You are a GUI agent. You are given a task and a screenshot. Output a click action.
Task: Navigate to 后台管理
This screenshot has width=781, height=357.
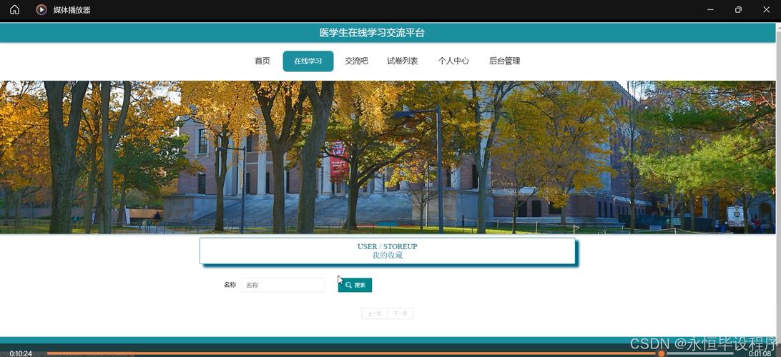(504, 61)
